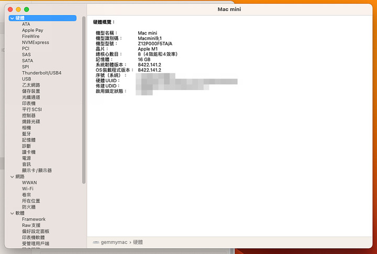Select Framework under 軟體

point(34,219)
